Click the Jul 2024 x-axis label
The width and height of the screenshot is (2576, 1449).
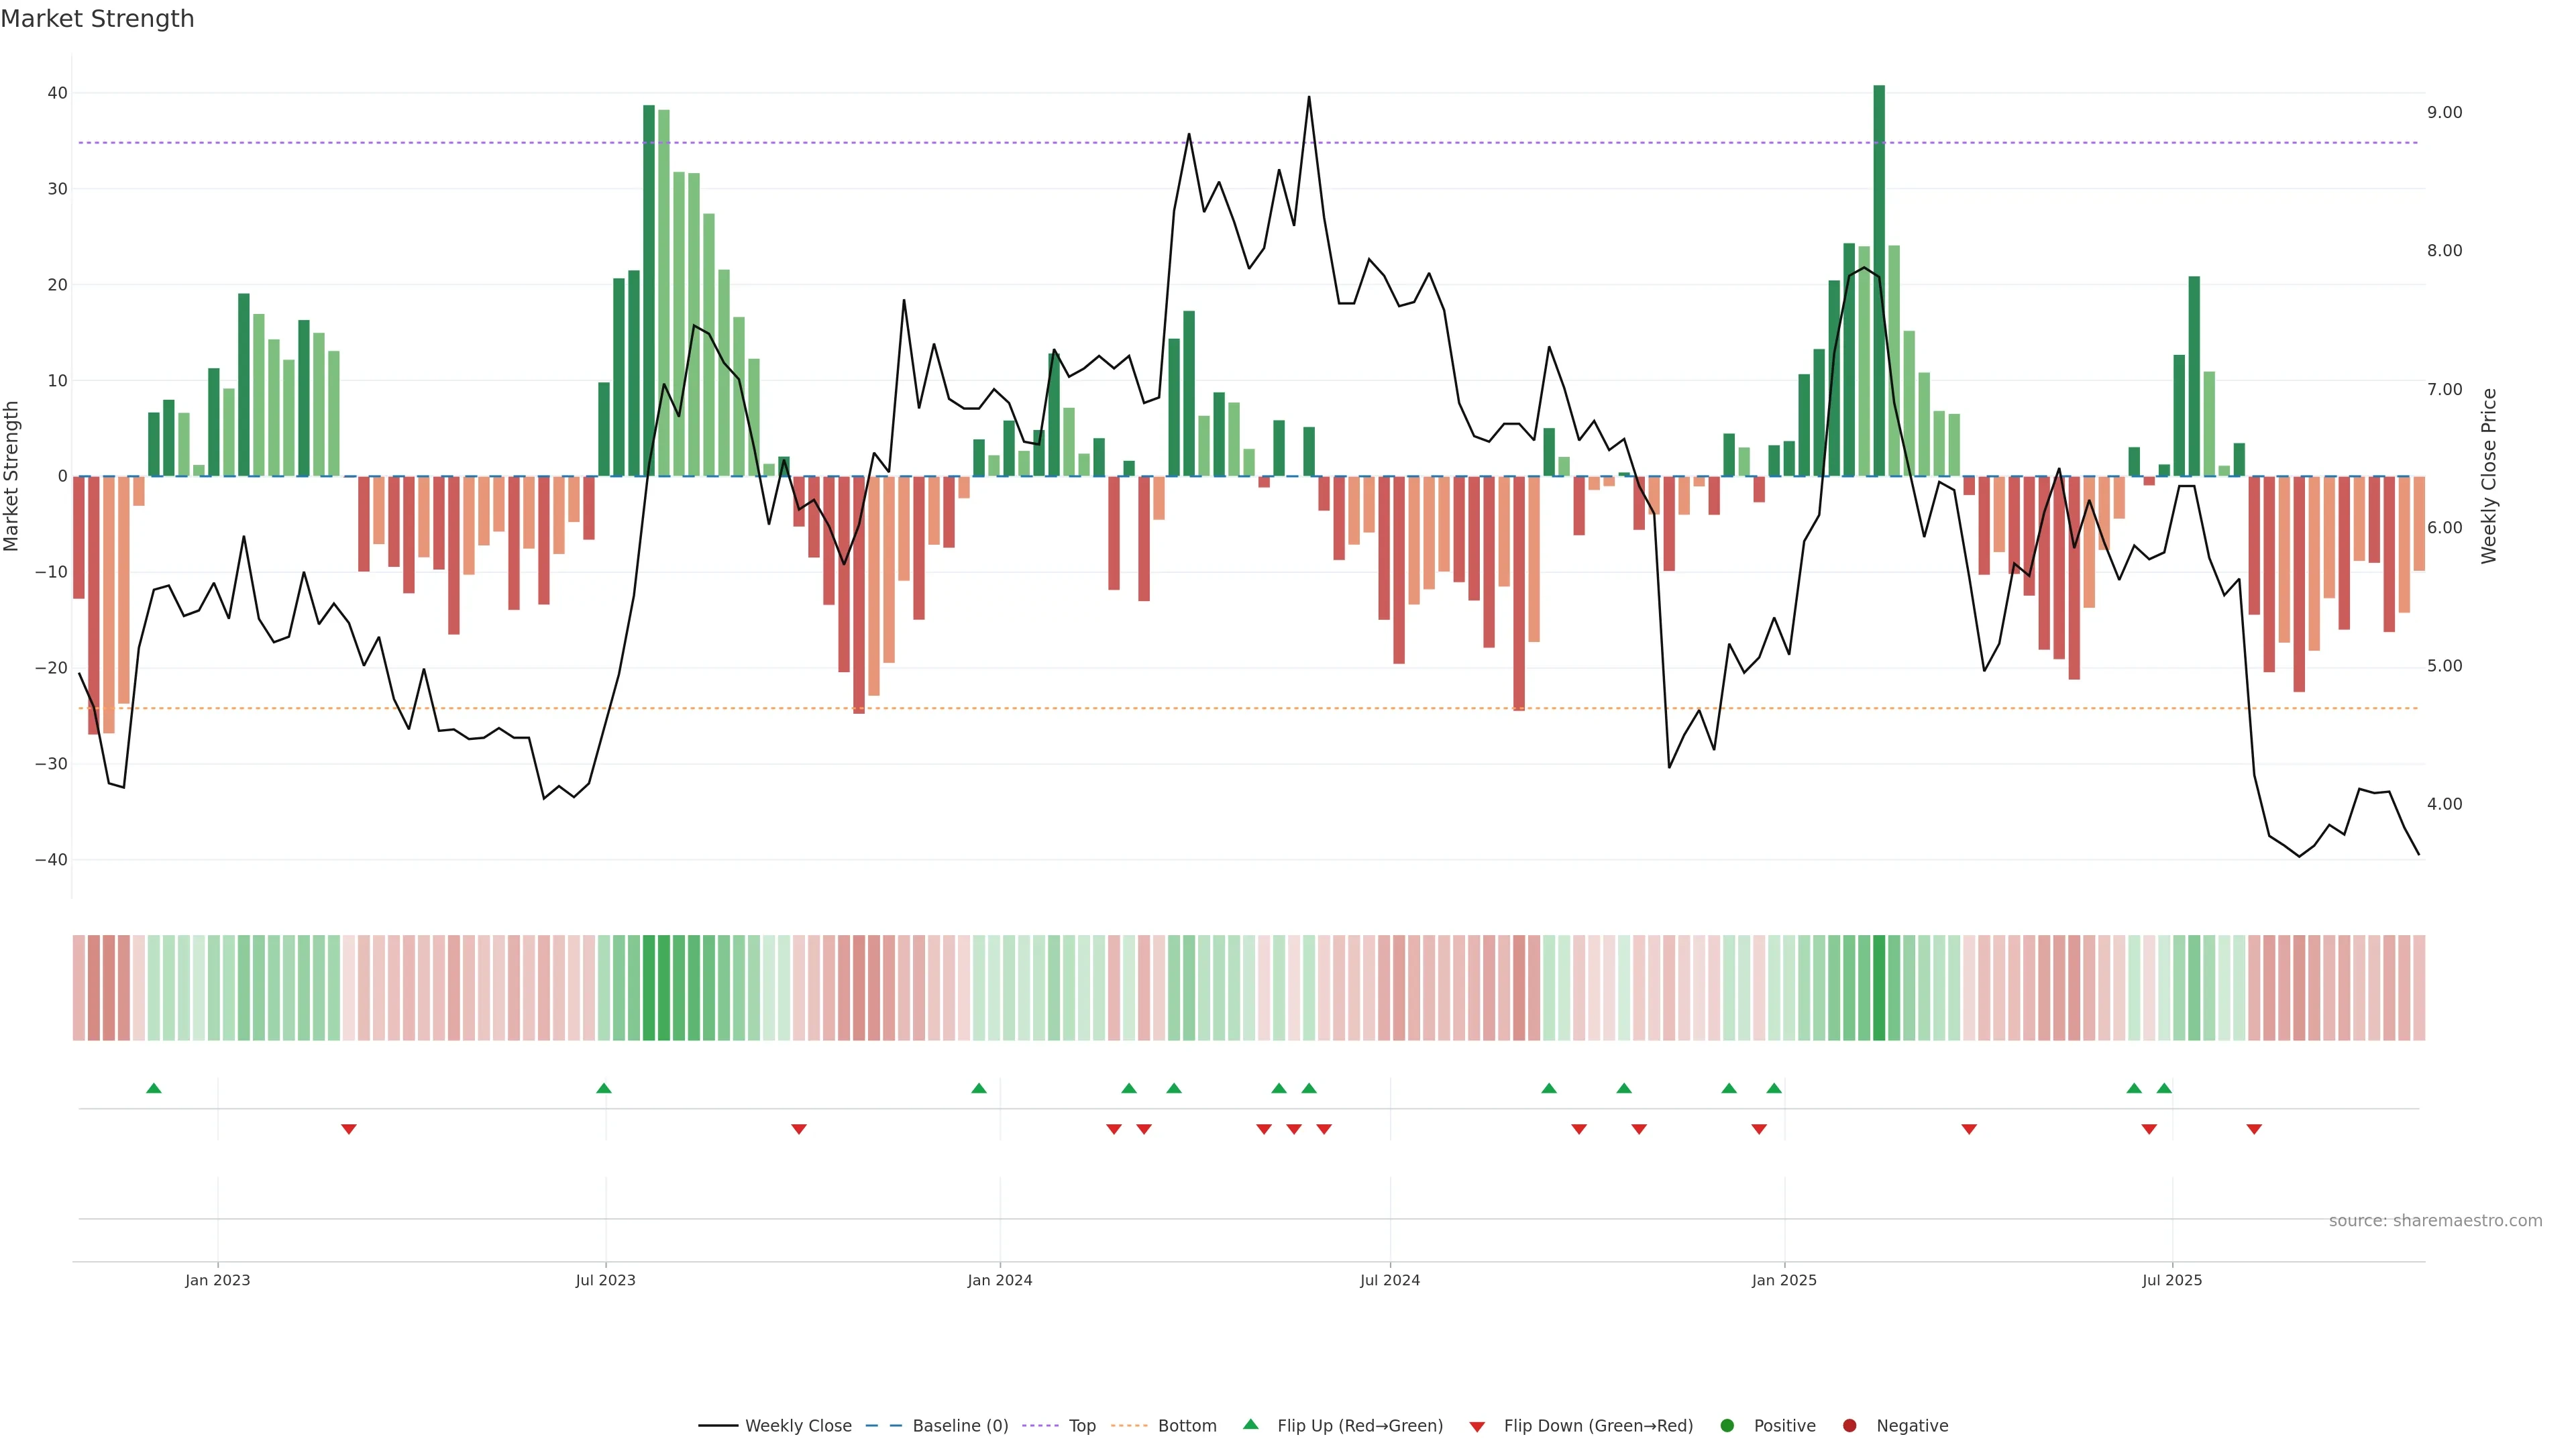pyautogui.click(x=1389, y=1280)
